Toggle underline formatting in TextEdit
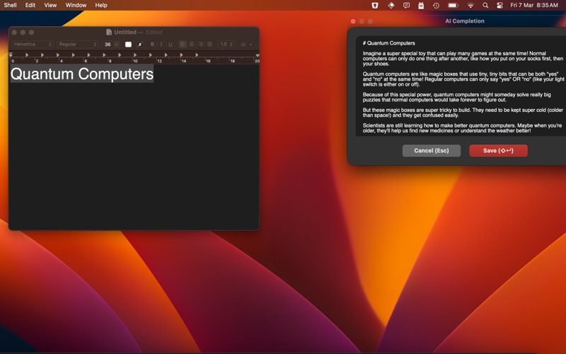 (x=170, y=45)
